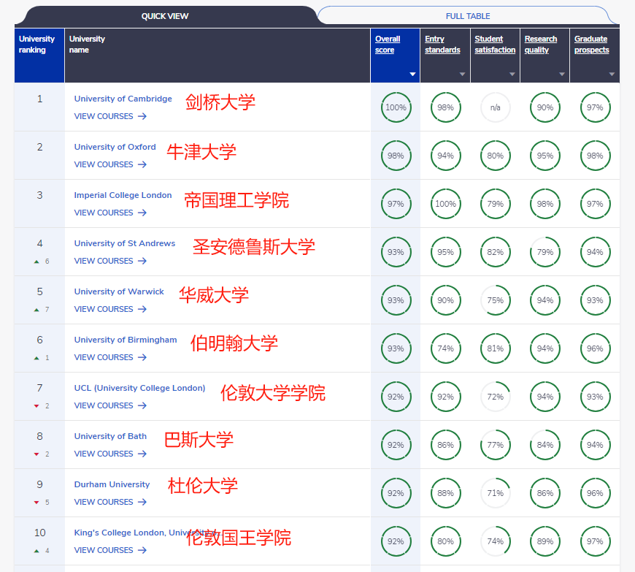Click the Student satisfaction sort arrow
635x572 pixels.
tap(512, 75)
